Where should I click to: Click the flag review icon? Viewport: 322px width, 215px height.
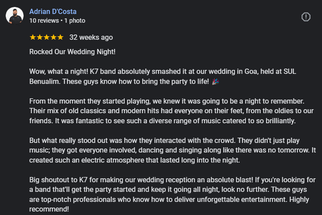[x=306, y=17]
